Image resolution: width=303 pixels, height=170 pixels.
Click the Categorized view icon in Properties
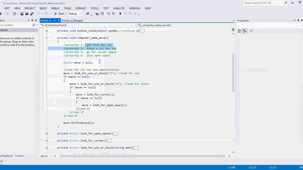[x=240, y=31]
